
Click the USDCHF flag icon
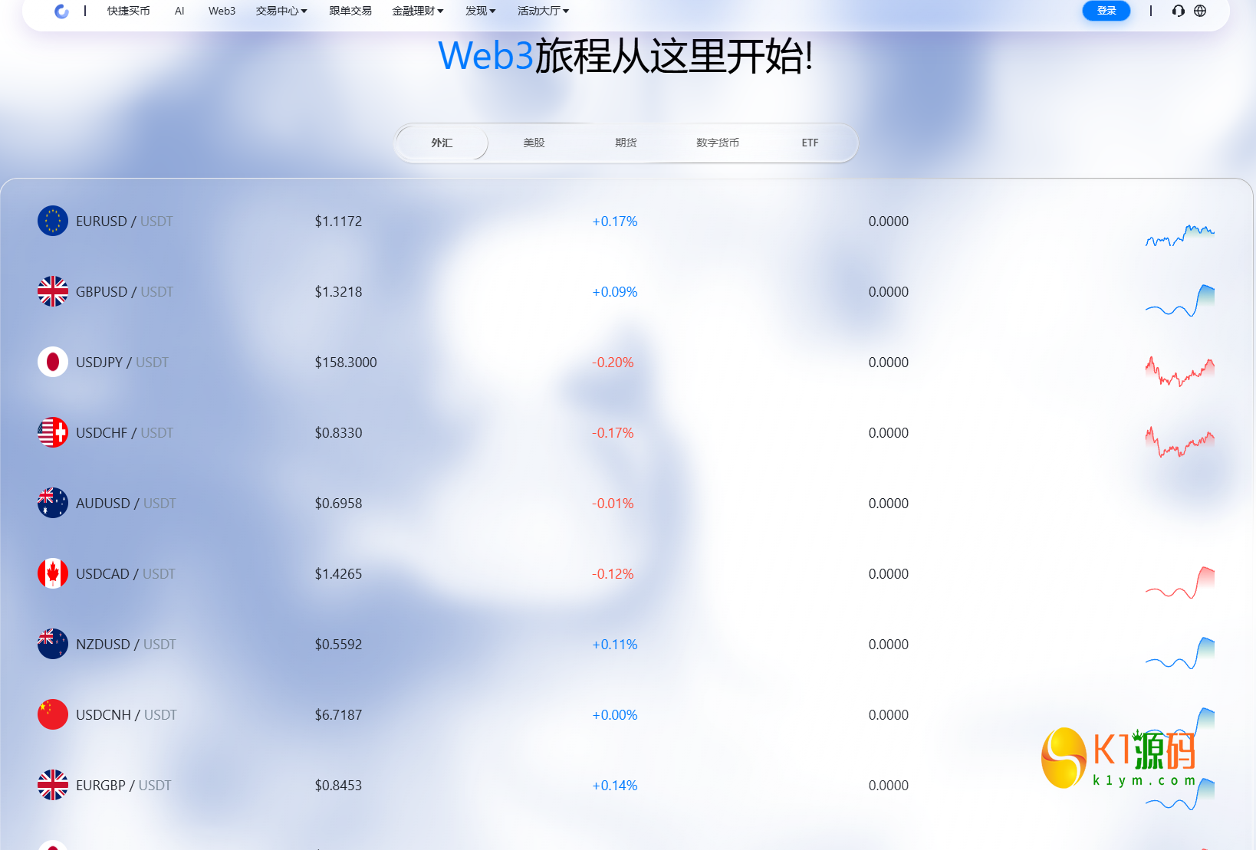pyautogui.click(x=53, y=432)
